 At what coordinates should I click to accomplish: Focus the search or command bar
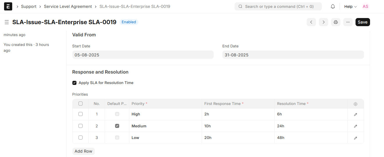pyautogui.click(x=278, y=6)
